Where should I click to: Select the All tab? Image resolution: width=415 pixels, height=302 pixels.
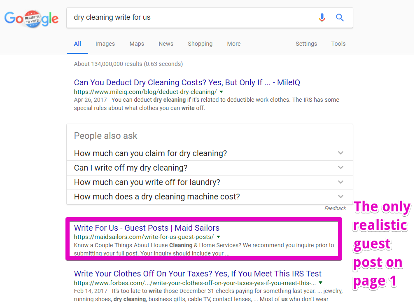pyautogui.click(x=77, y=44)
